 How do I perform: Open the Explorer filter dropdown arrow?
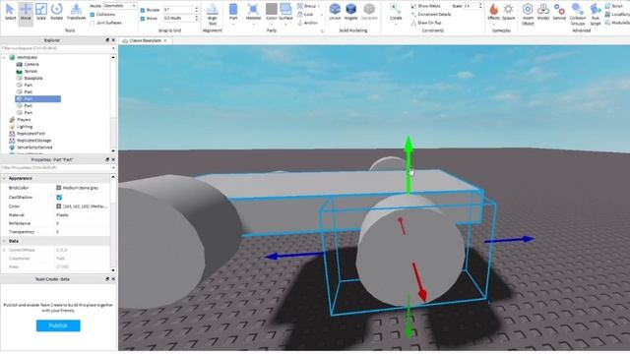pyautogui.click(x=113, y=48)
